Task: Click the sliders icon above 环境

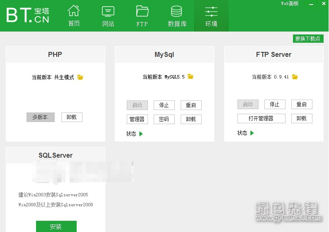Action: pos(211,12)
